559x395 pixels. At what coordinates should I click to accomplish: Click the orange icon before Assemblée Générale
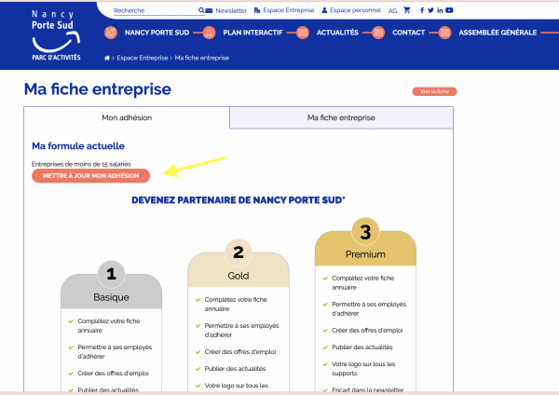(444, 33)
